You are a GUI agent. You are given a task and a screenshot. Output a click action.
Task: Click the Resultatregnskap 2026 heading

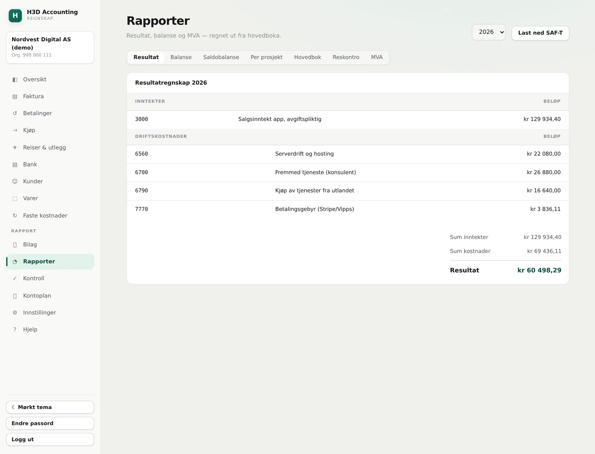[171, 83]
